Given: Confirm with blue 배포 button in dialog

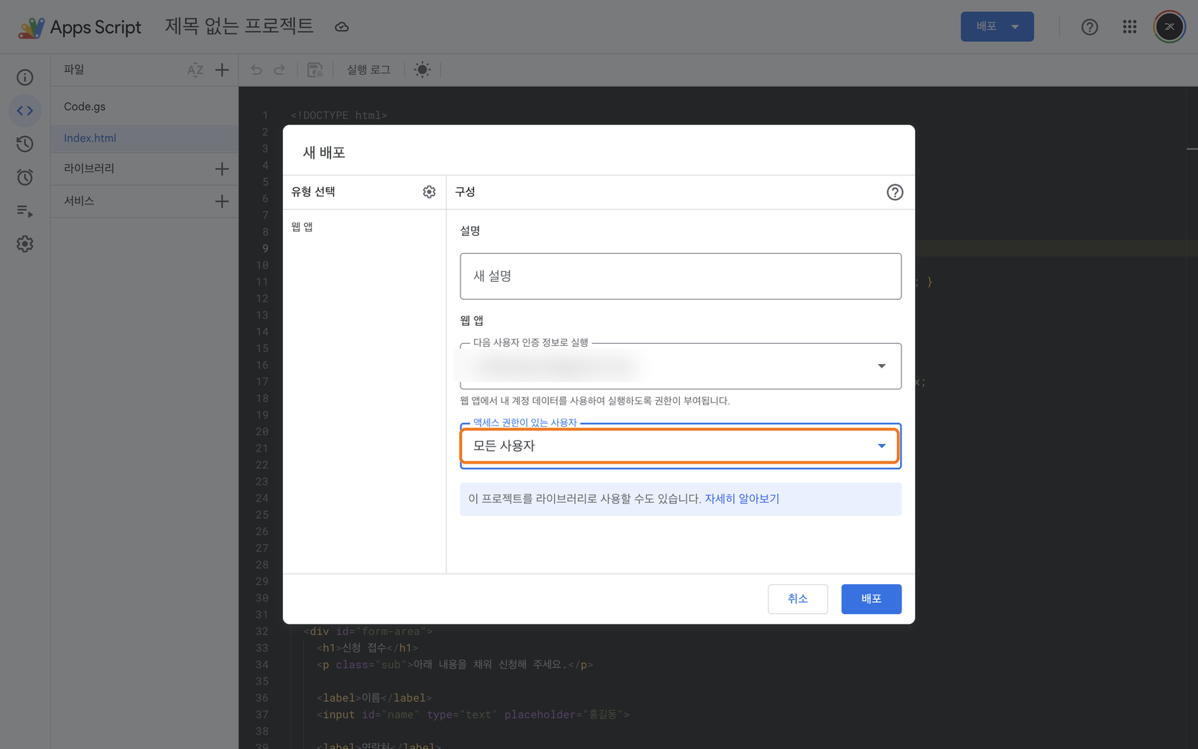Looking at the screenshot, I should (x=872, y=599).
